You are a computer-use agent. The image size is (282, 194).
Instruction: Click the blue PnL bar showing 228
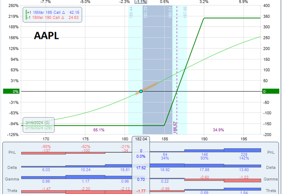click(242, 150)
